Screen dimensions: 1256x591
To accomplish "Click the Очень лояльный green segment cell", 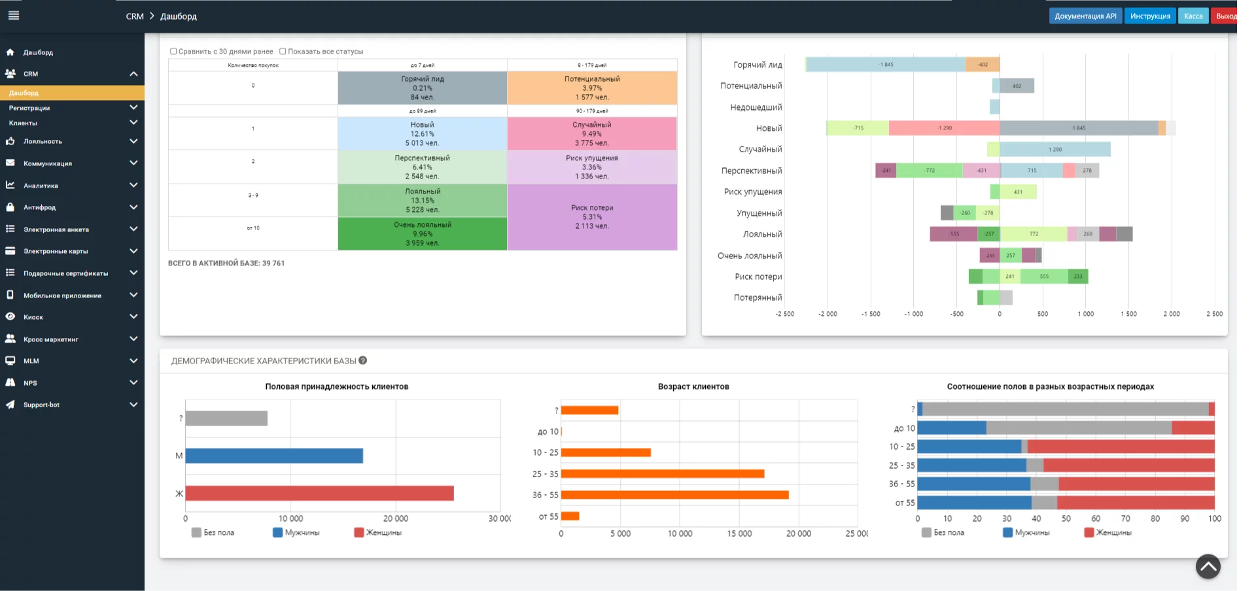I will click(423, 233).
